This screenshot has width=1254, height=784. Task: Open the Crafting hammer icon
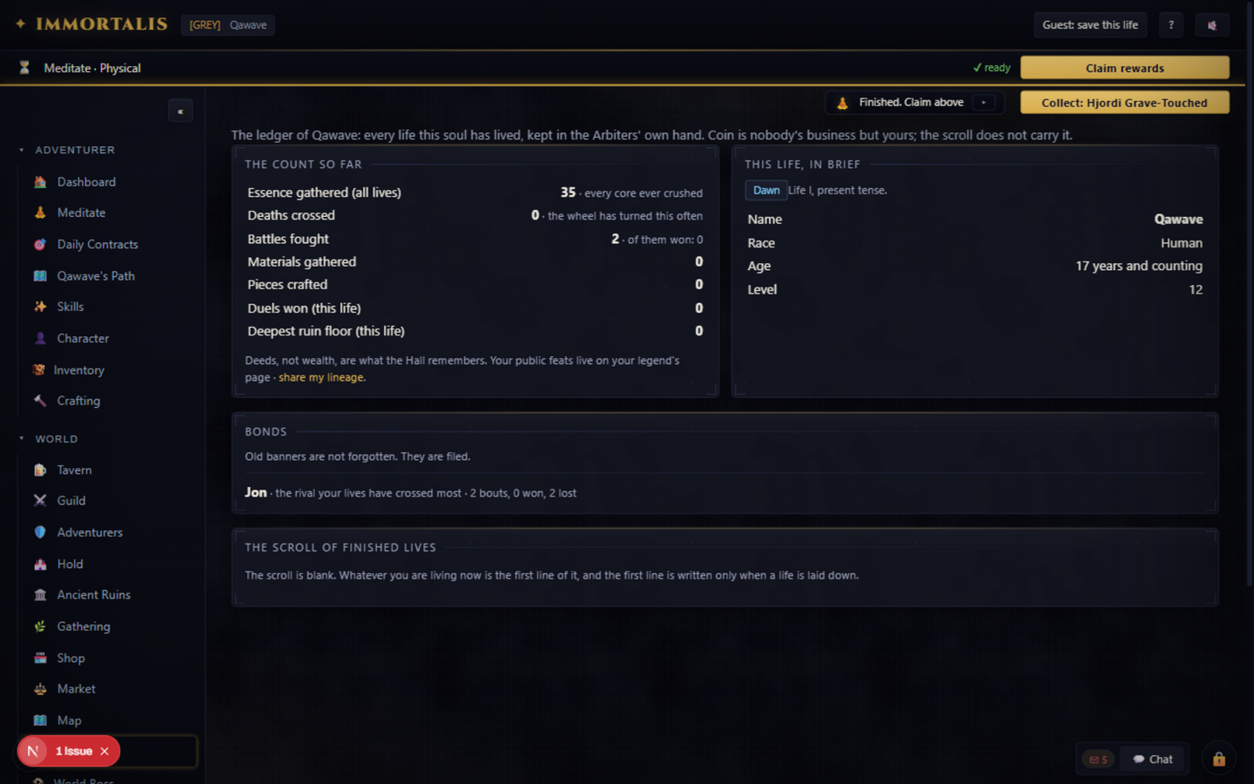(x=40, y=401)
